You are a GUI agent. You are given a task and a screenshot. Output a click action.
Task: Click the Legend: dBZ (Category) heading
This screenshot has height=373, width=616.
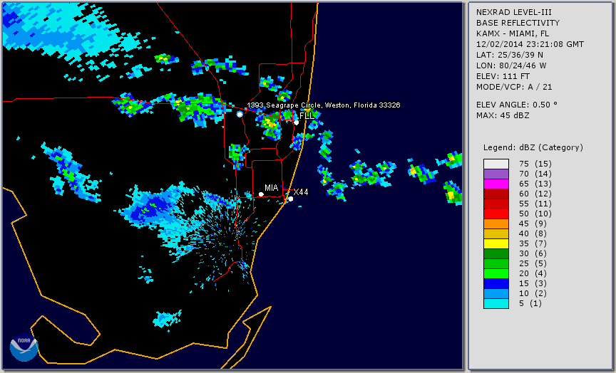[x=533, y=148]
